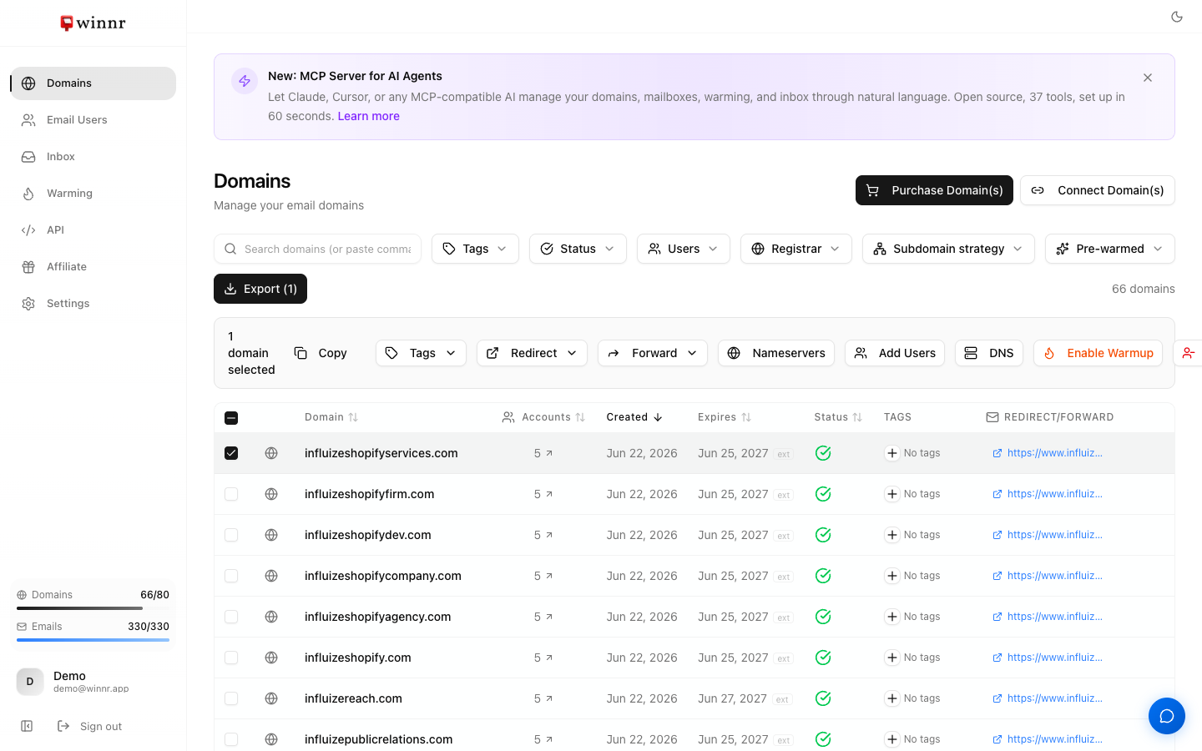Open the Users filter dropdown
The image size is (1202, 751).
tap(683, 249)
